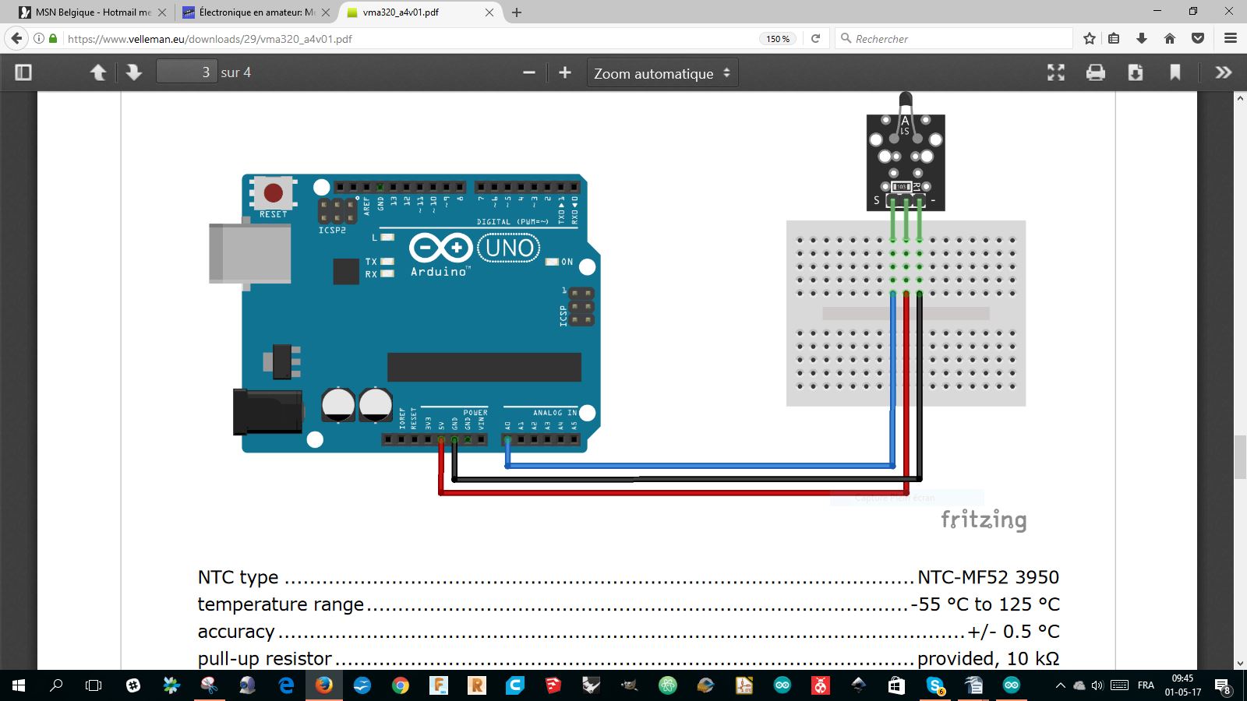Launch Cura from the taskbar
The image size is (1247, 701).
pyautogui.click(x=515, y=685)
